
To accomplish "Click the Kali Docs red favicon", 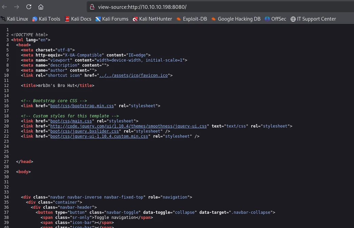I will pyautogui.click(x=67, y=19).
